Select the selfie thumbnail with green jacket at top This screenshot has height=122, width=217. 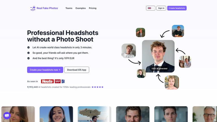(140, 32)
